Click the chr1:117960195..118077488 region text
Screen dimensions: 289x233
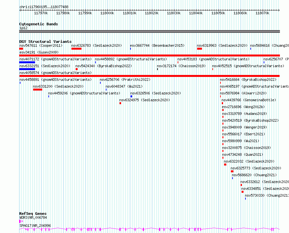[44, 7]
